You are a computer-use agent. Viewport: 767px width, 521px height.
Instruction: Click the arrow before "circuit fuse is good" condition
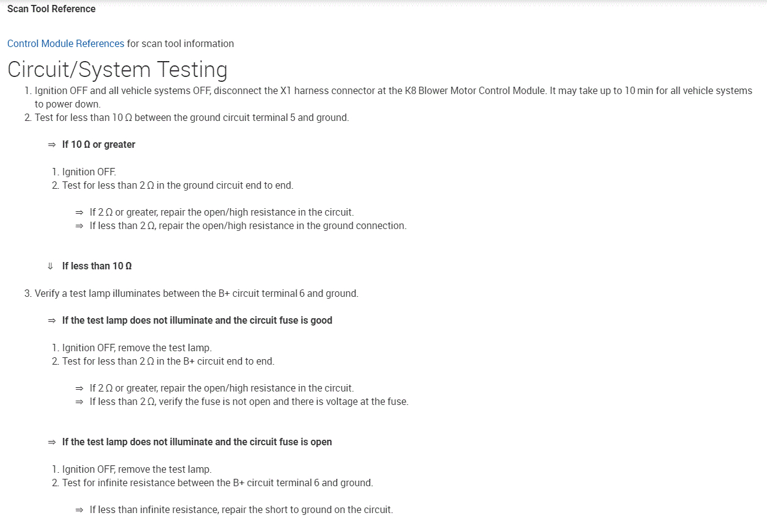(x=51, y=321)
